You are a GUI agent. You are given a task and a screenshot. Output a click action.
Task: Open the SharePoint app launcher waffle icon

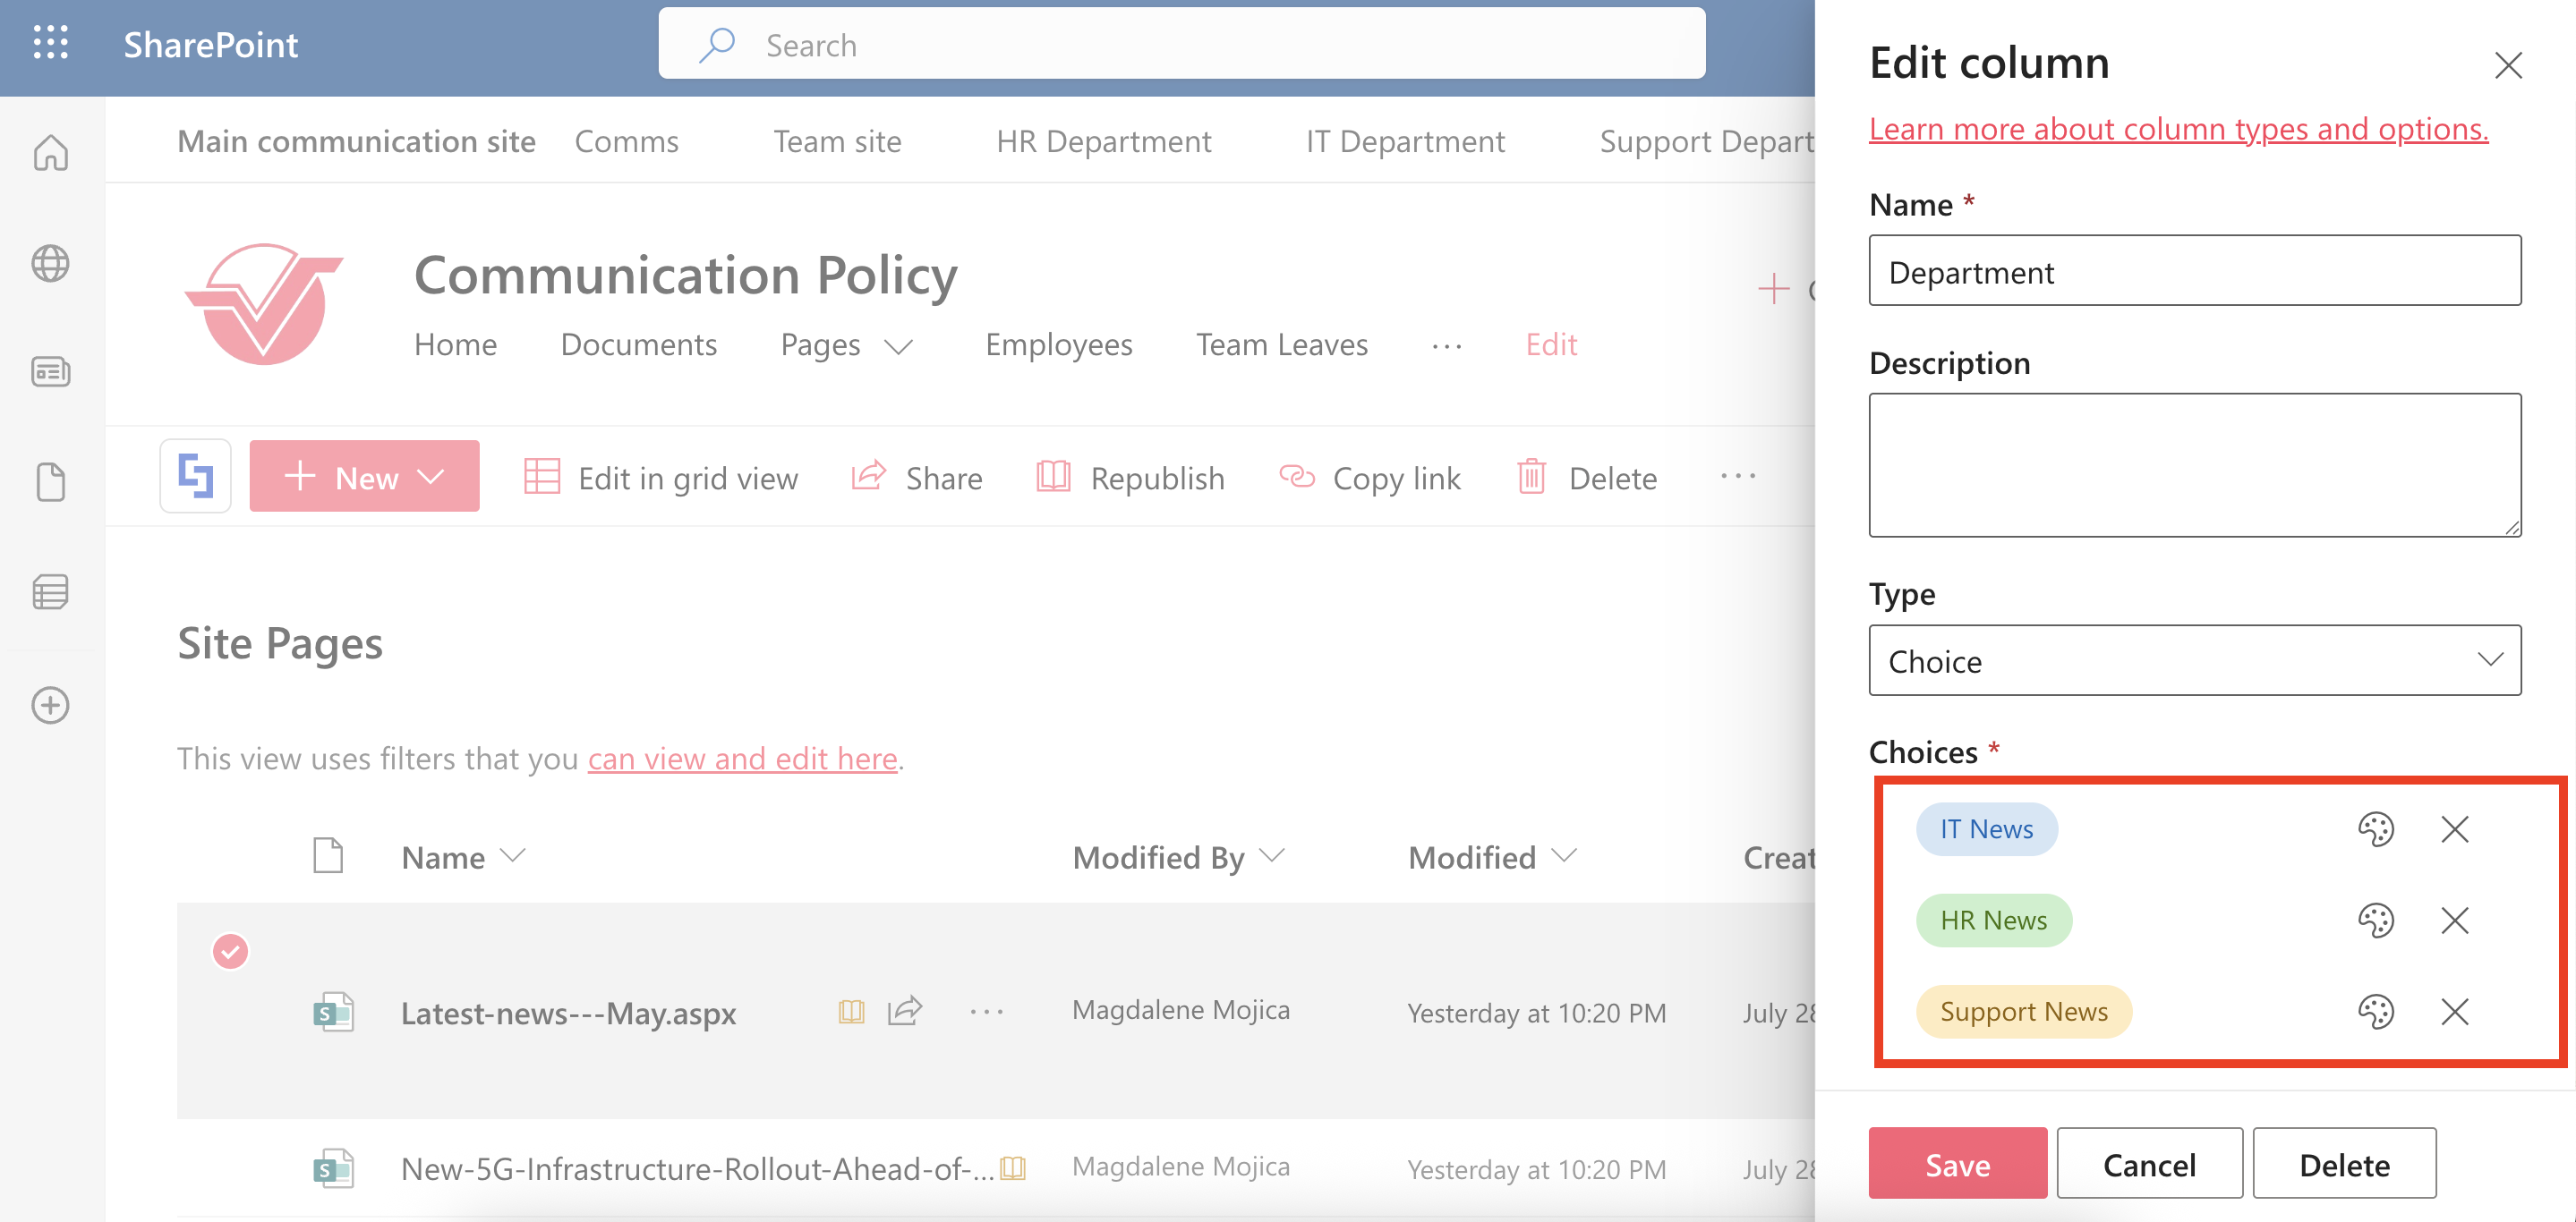click(x=50, y=44)
